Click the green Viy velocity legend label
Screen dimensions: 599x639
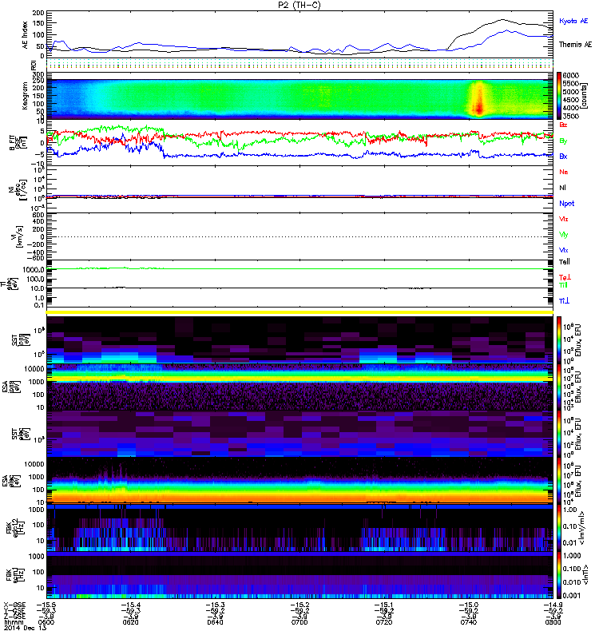[x=564, y=235]
